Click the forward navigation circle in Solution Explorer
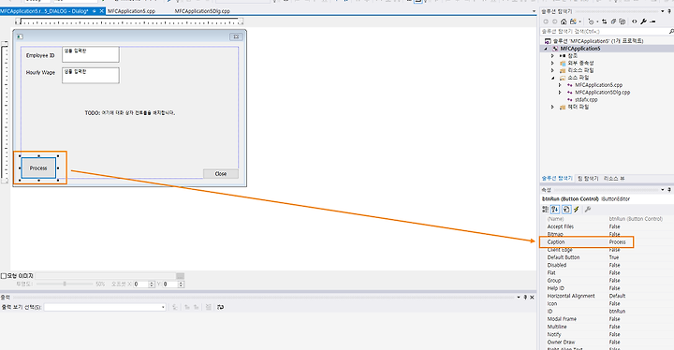This screenshot has height=350, width=674. tap(554, 22)
